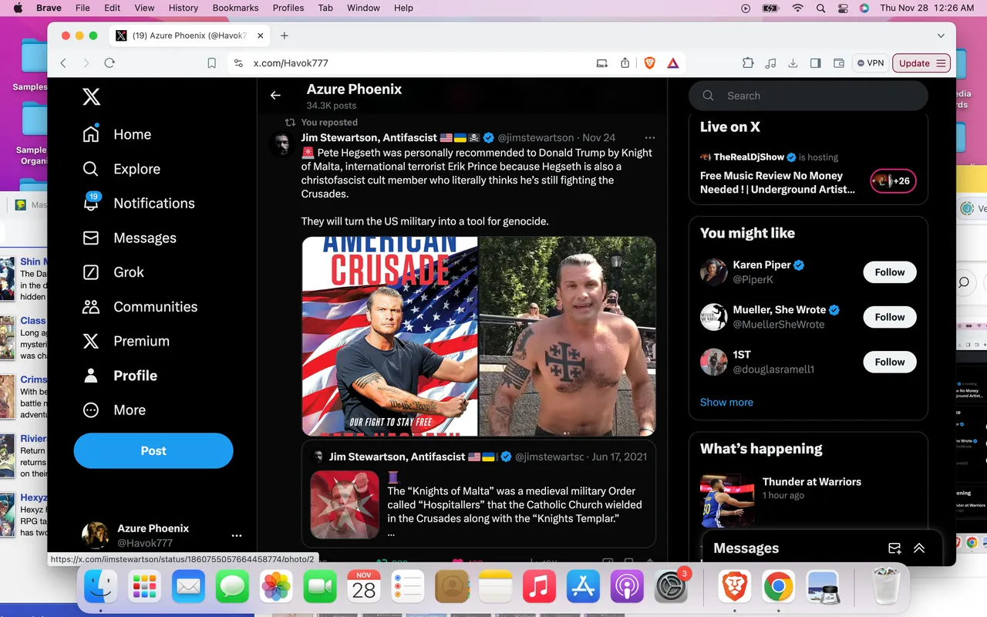The image size is (987, 617).
Task: Open the Tab menu
Action: click(x=325, y=8)
